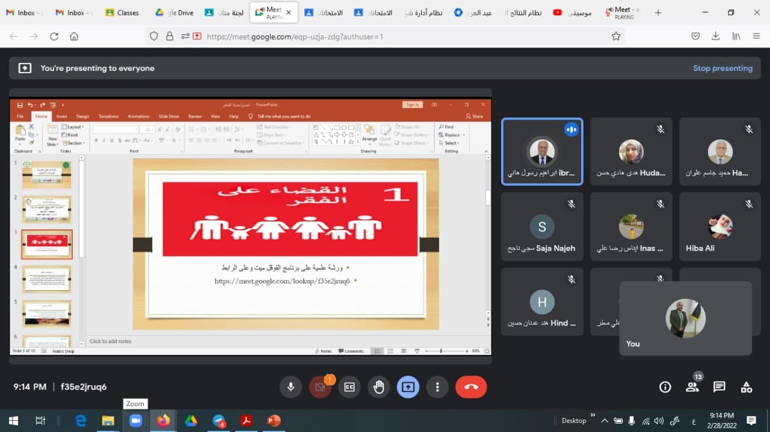The height and width of the screenshot is (432, 770).
Task: Select participant tile Hiba Ali
Action: [x=720, y=227]
